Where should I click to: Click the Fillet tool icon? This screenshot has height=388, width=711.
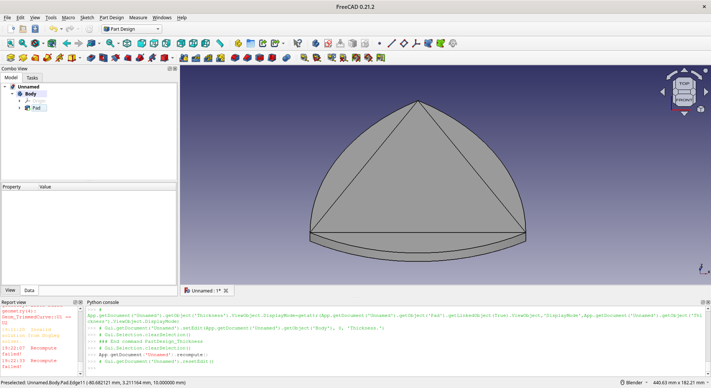click(x=235, y=58)
